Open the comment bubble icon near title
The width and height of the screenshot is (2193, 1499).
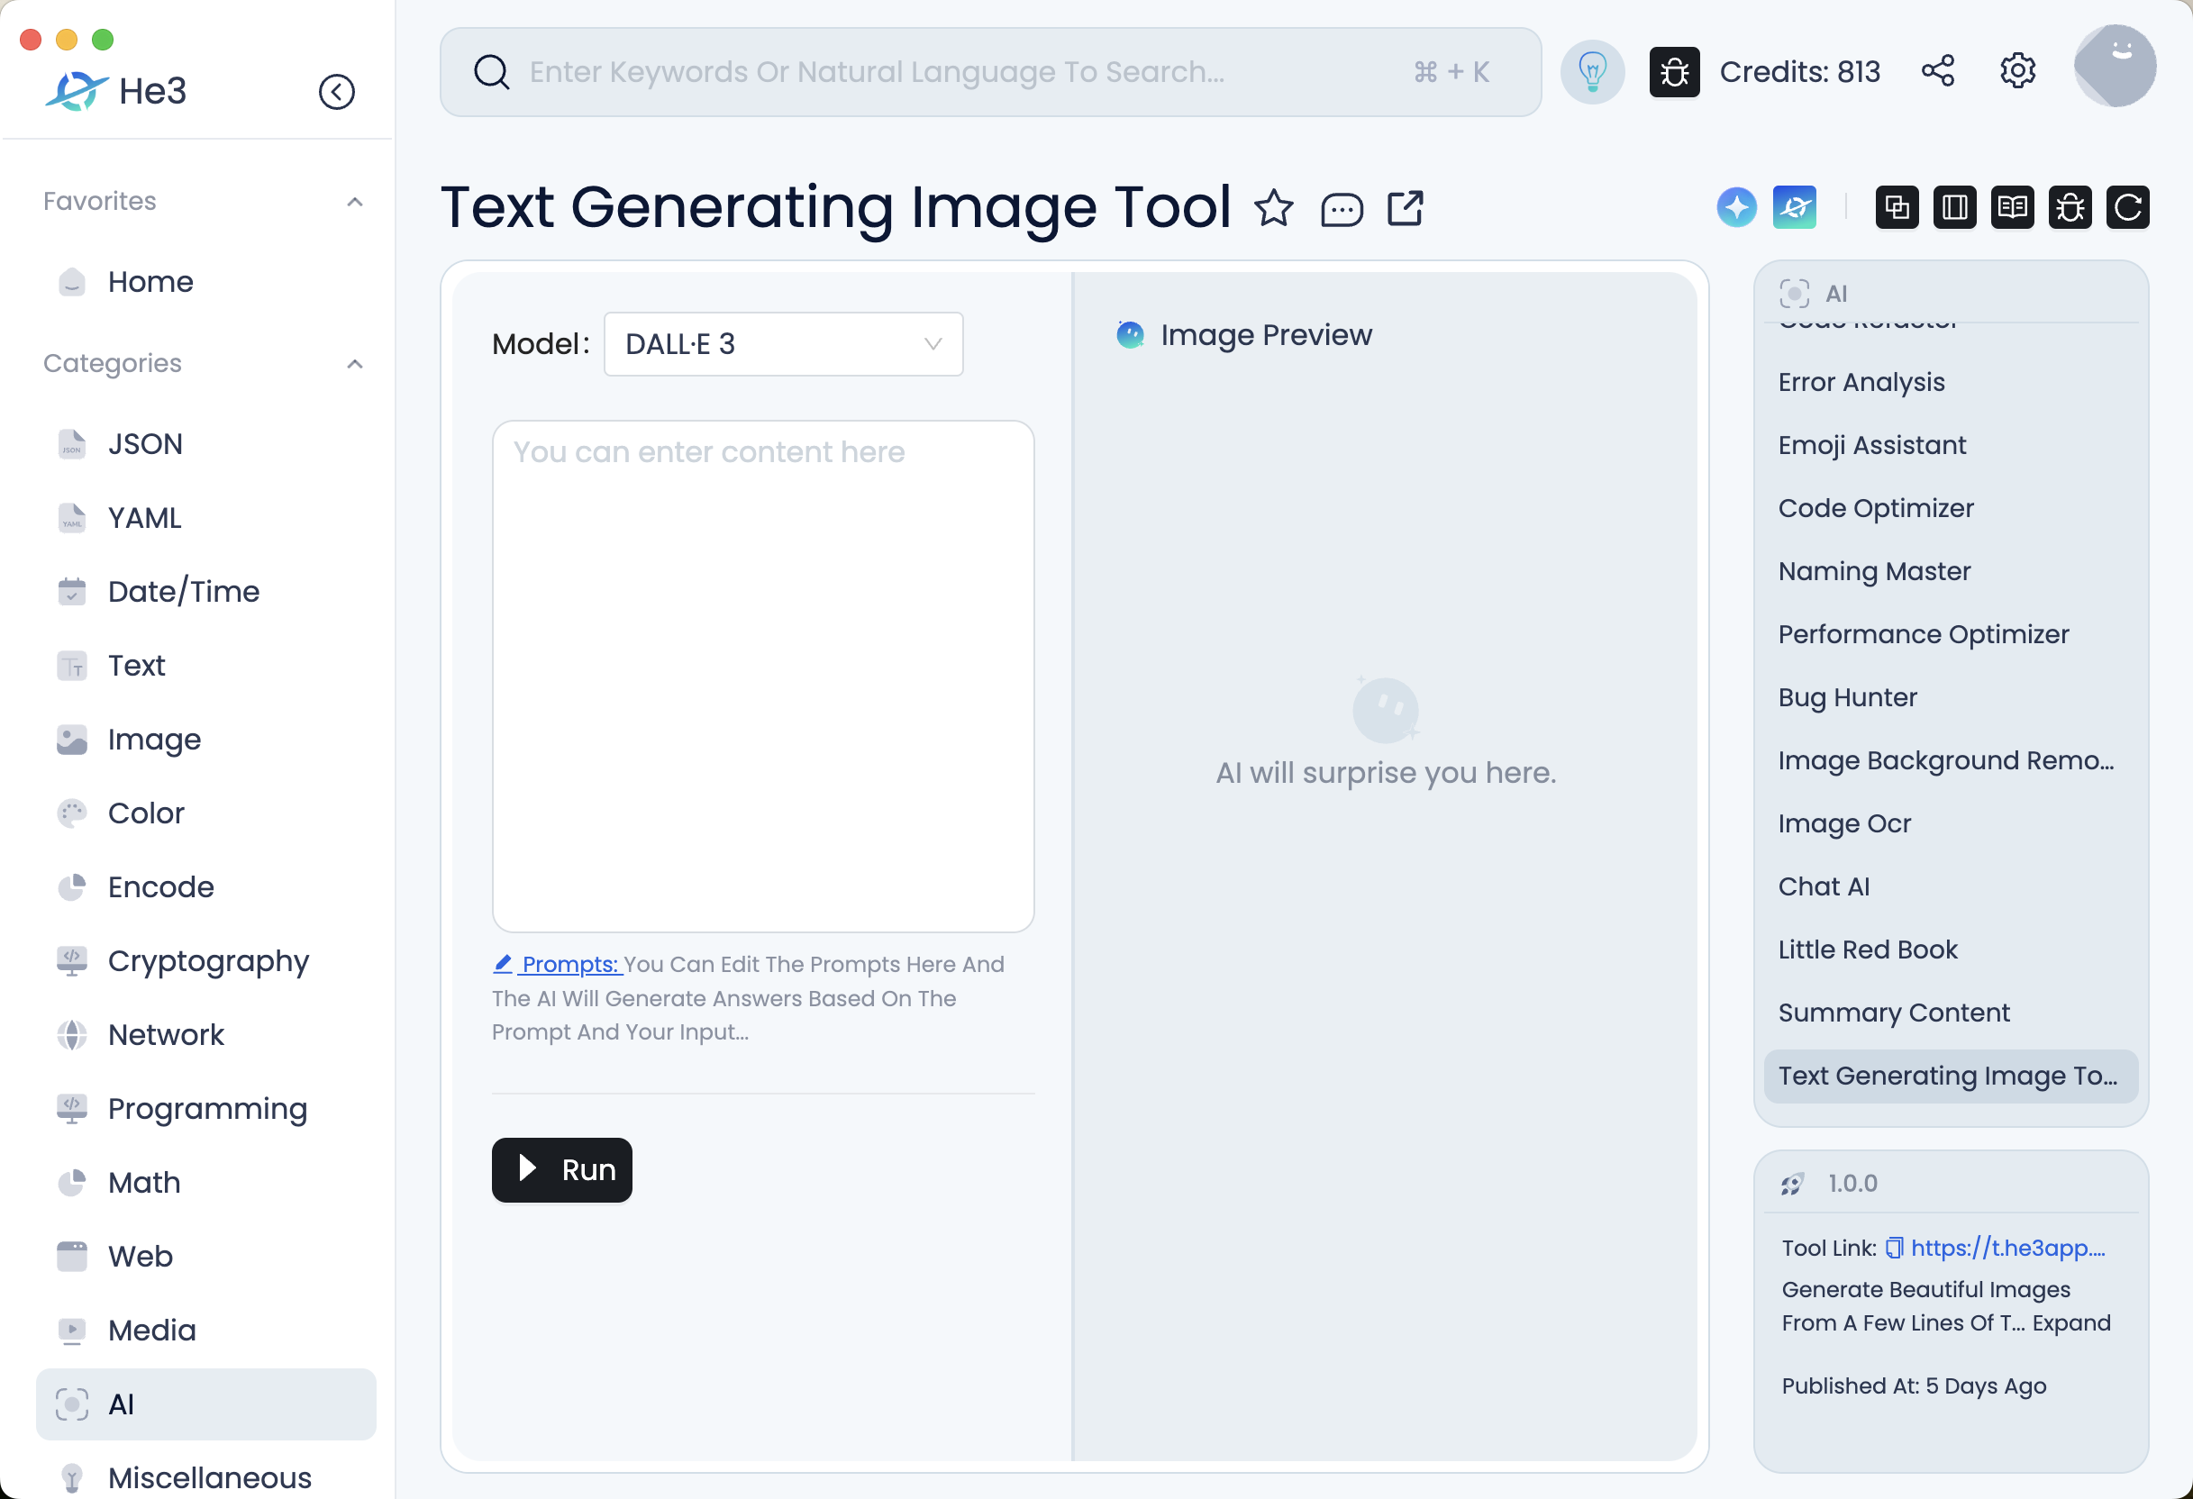(x=1341, y=208)
